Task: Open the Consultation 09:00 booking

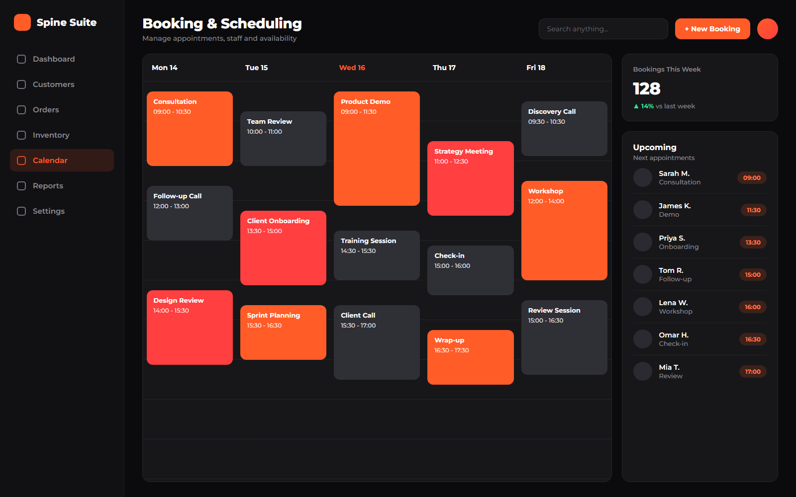Action: pos(190,129)
